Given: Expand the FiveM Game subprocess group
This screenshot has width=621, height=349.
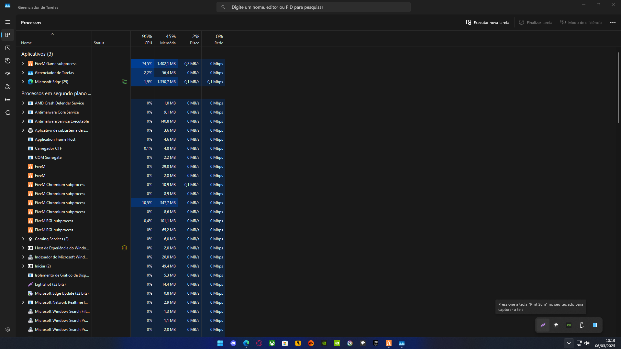Looking at the screenshot, I should (x=23, y=64).
